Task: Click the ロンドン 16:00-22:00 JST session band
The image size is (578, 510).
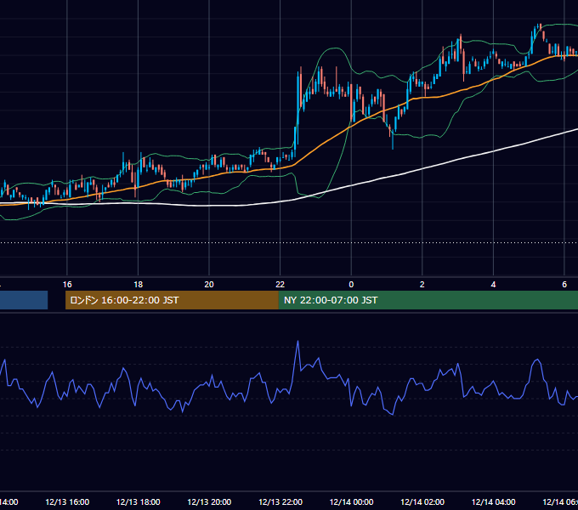Action: click(172, 300)
